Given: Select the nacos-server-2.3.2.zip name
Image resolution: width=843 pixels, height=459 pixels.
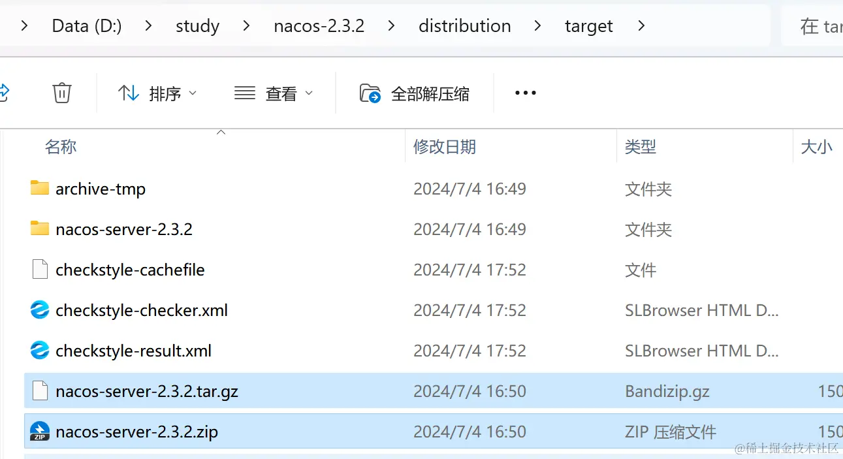Looking at the screenshot, I should 137,432.
